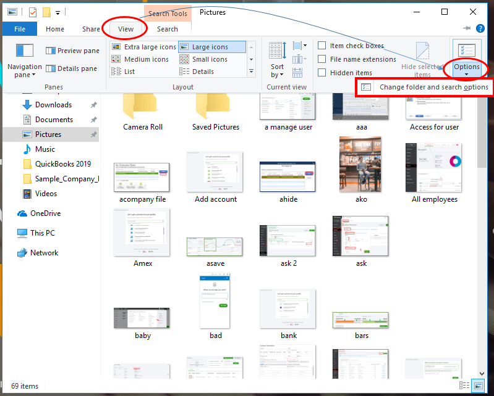The height and width of the screenshot is (396, 494).
Task: Select Large icons layout
Action: point(212,47)
